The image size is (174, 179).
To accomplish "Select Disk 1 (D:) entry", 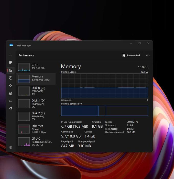I will 36,104.
